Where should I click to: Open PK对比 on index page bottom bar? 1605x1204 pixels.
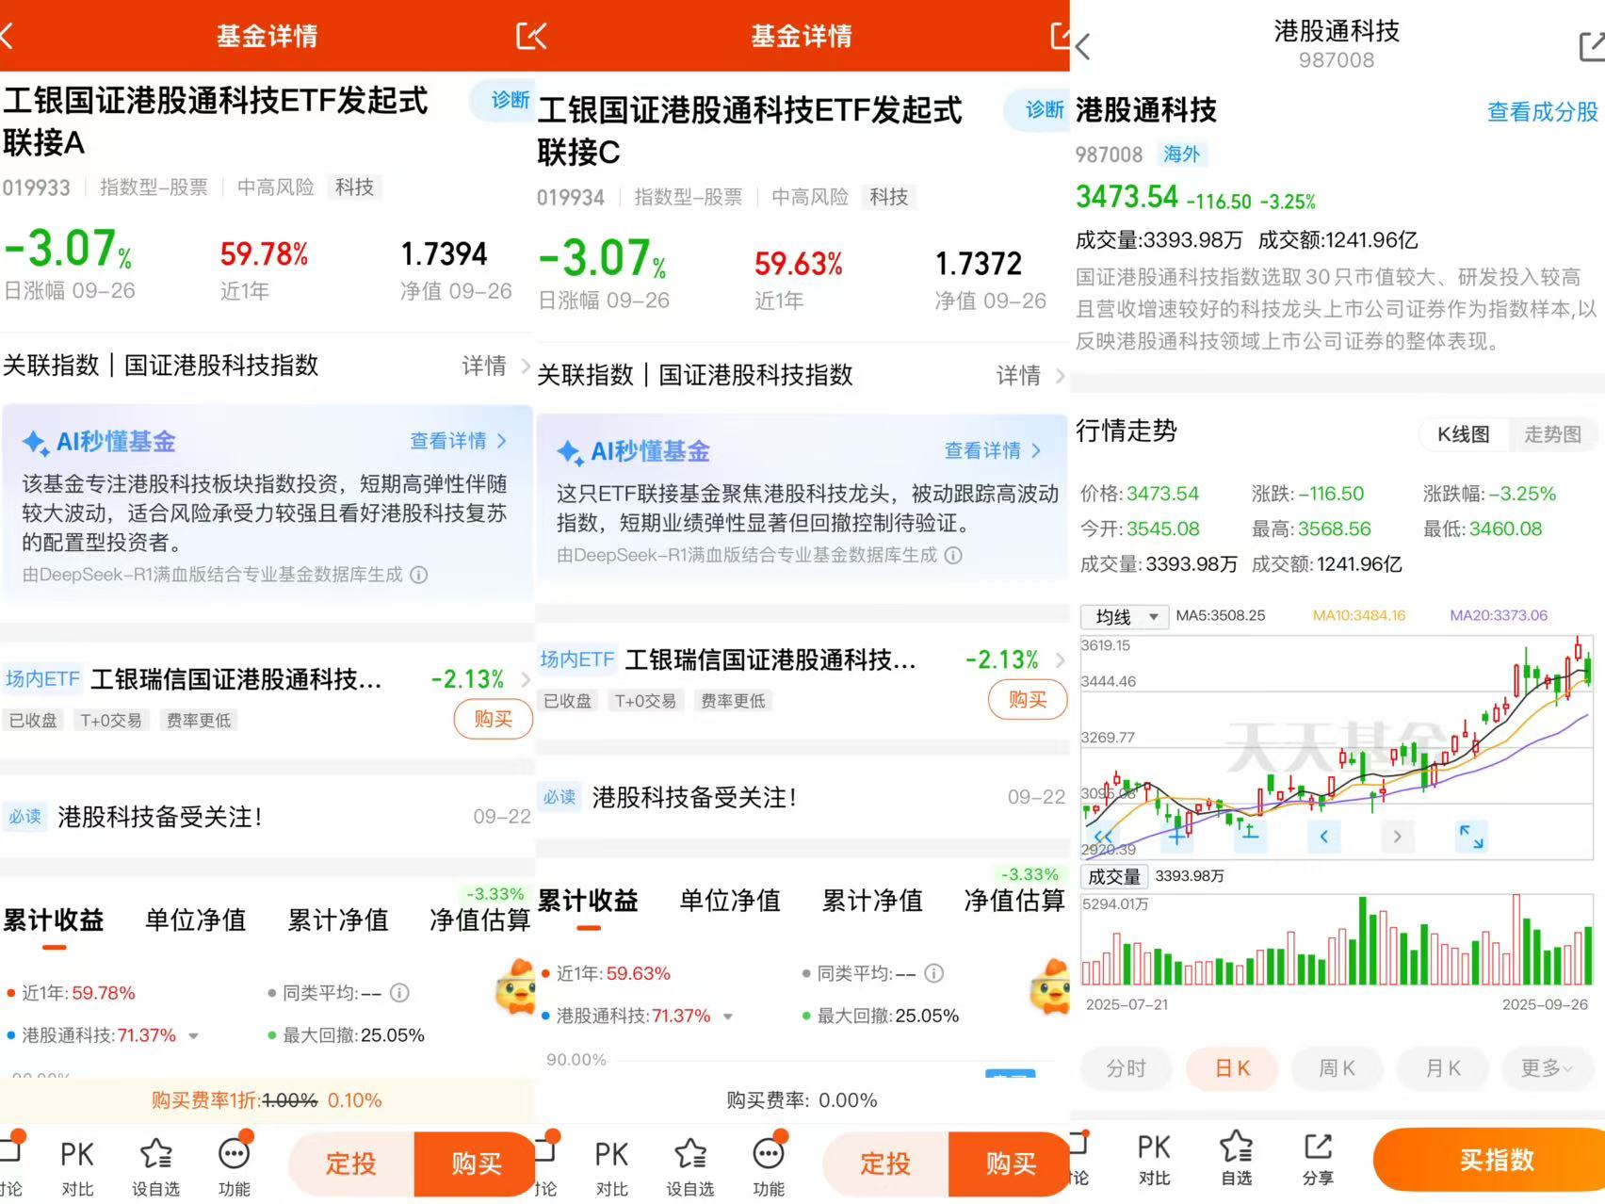point(1154,1159)
